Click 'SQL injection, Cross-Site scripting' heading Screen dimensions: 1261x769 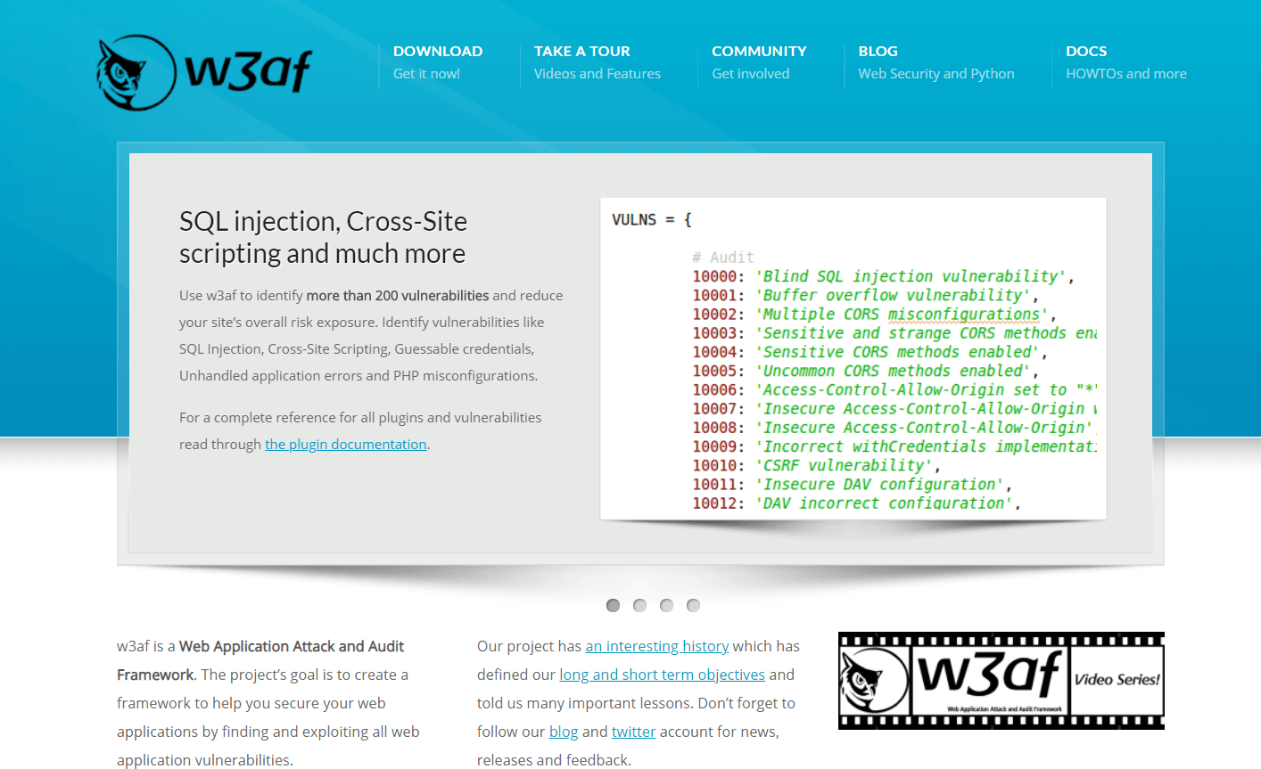323,237
